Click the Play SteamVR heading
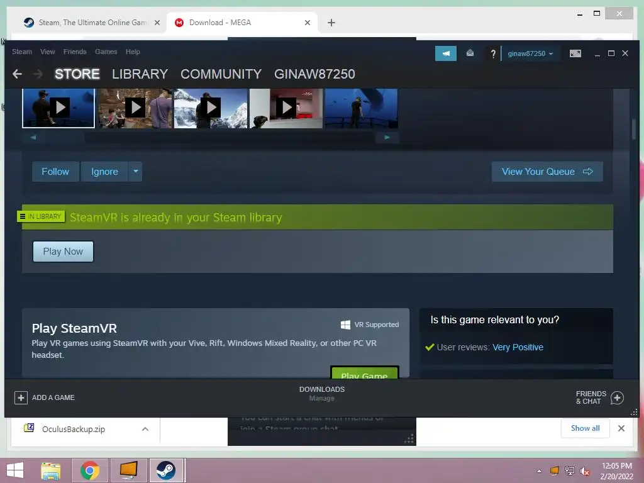Image resolution: width=644 pixels, height=483 pixels. [x=74, y=328]
